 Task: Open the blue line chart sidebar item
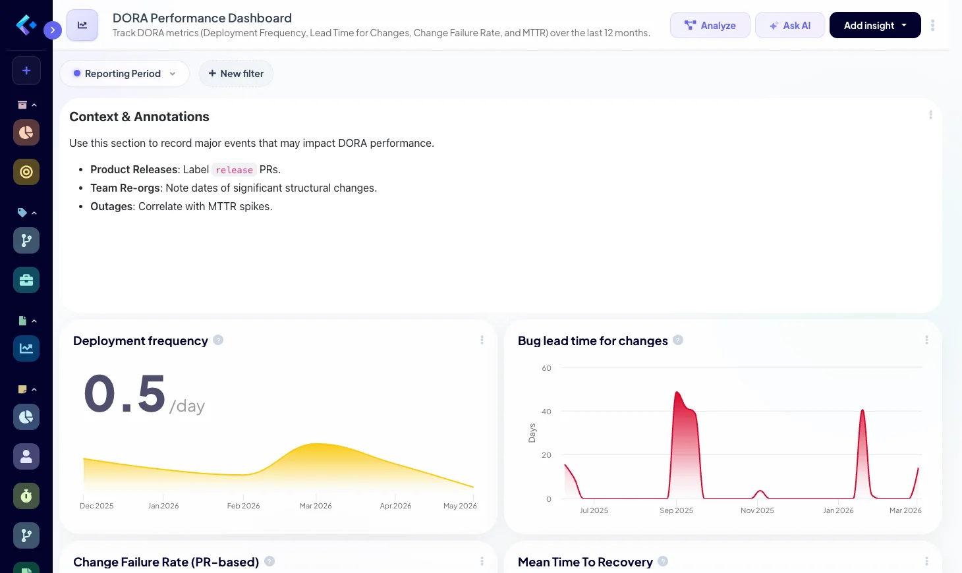coord(26,348)
